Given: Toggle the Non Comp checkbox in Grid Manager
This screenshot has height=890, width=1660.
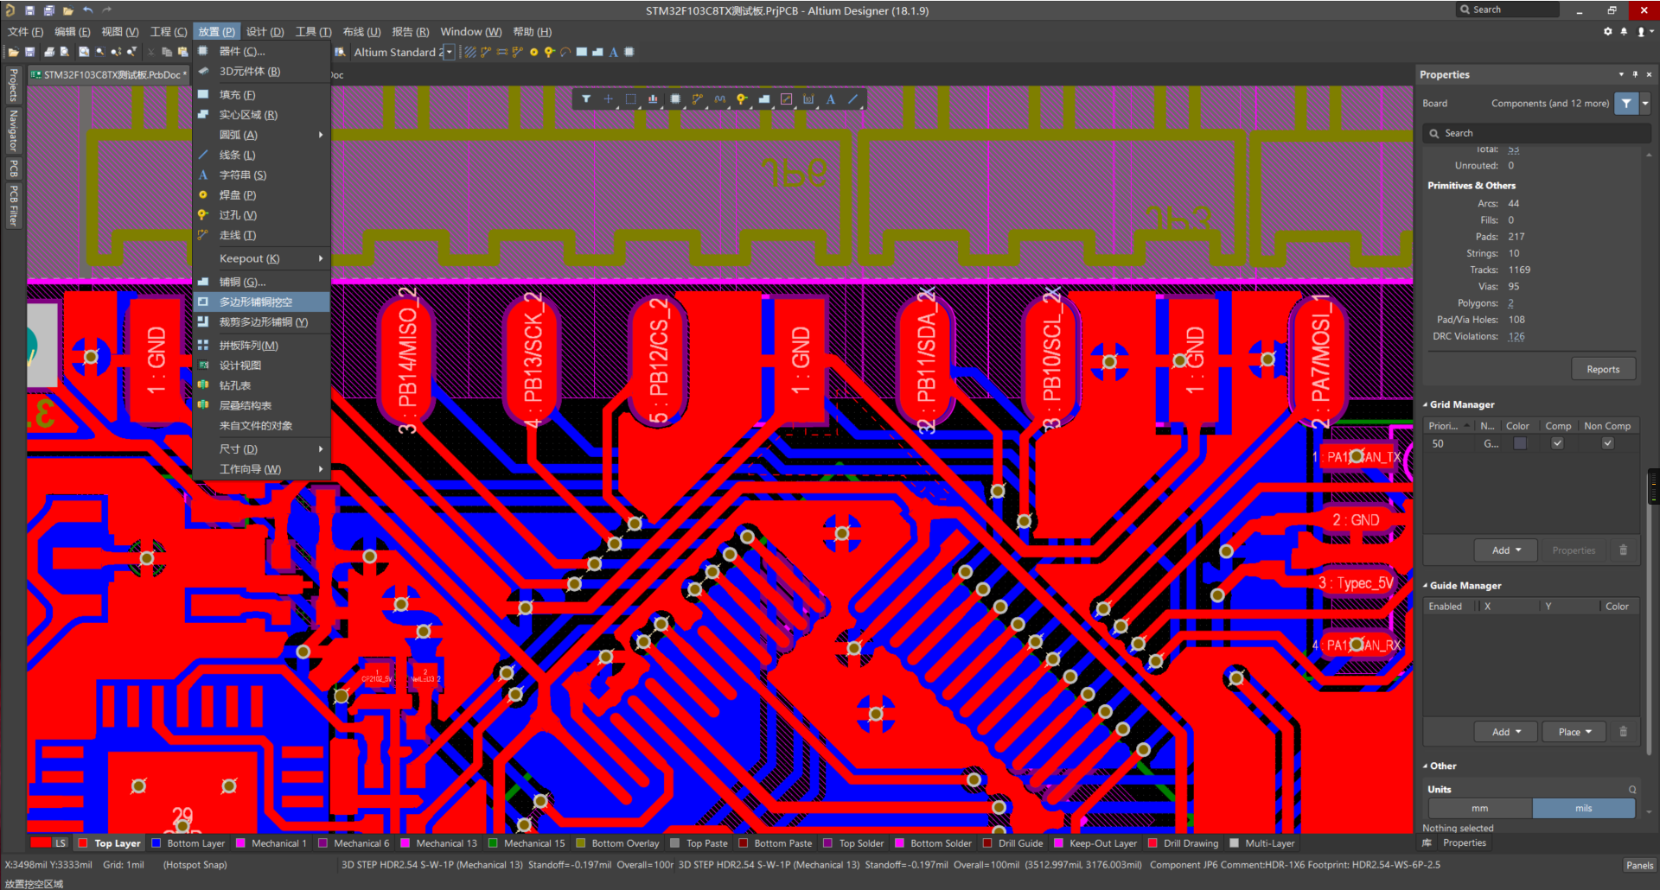Looking at the screenshot, I should [1607, 443].
